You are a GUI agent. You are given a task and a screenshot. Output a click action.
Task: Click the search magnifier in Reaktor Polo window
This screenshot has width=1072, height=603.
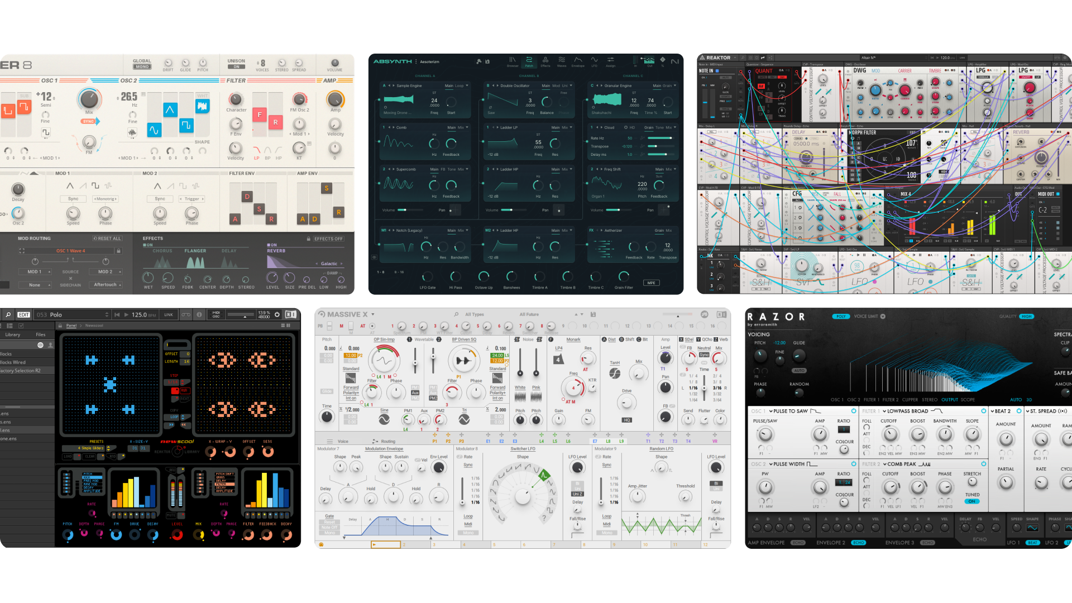(x=8, y=315)
